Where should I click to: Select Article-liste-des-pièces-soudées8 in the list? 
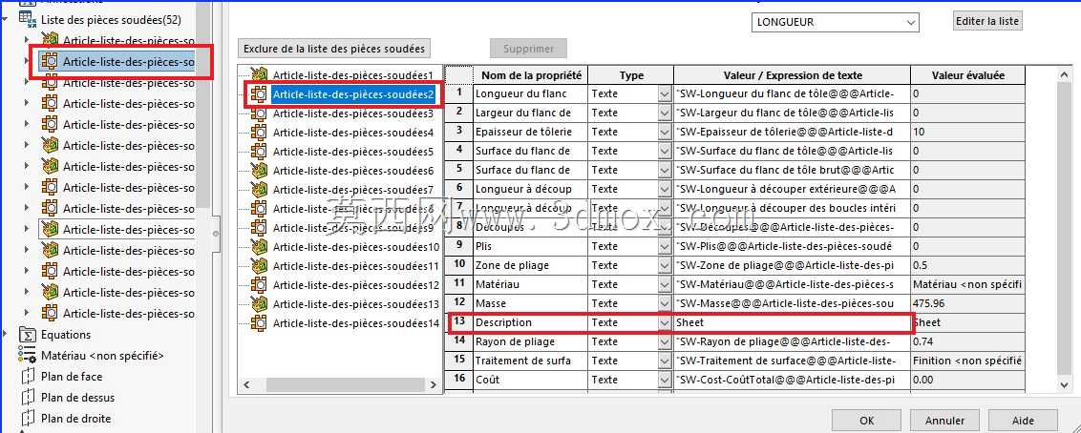[353, 209]
